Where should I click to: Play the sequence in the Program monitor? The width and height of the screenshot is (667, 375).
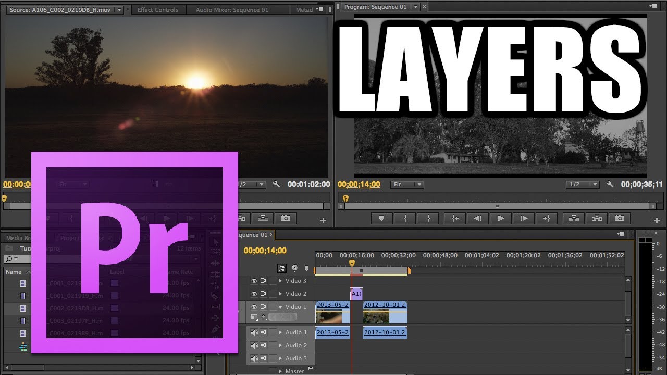click(500, 219)
